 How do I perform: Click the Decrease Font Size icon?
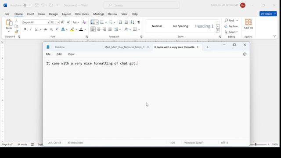68,22
